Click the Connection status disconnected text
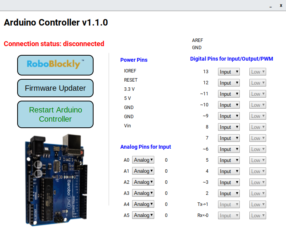 (x=54, y=44)
